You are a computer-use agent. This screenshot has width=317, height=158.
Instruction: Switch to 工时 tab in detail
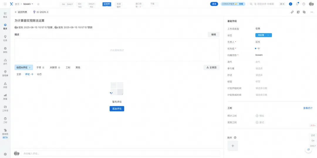click(x=68, y=67)
